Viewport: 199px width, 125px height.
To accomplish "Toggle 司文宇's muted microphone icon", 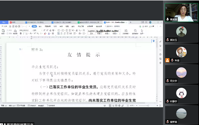I will 168,81.
